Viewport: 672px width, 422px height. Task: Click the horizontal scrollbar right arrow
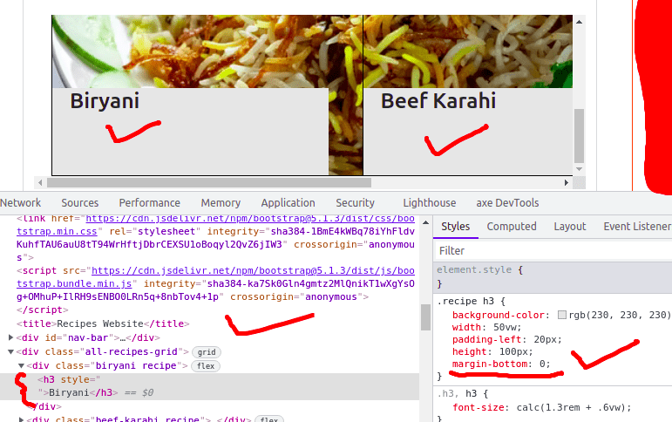pos(567,183)
